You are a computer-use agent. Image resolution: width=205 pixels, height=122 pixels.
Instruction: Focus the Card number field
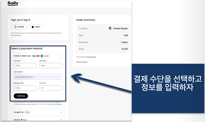38,77
